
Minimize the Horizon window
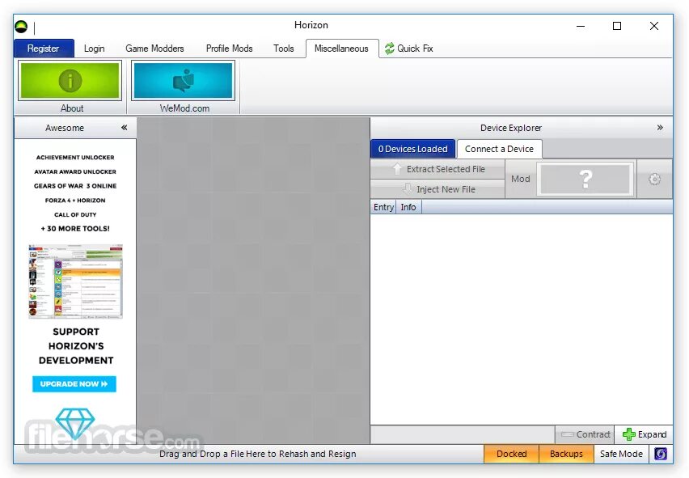tap(581, 27)
